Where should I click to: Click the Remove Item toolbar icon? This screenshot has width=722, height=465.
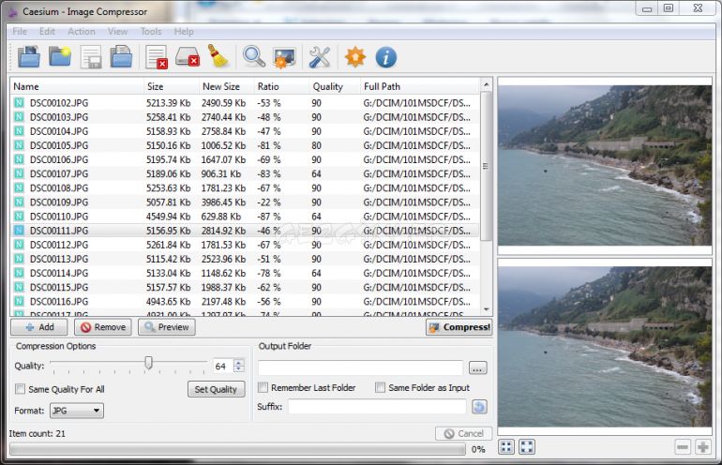coord(157,57)
